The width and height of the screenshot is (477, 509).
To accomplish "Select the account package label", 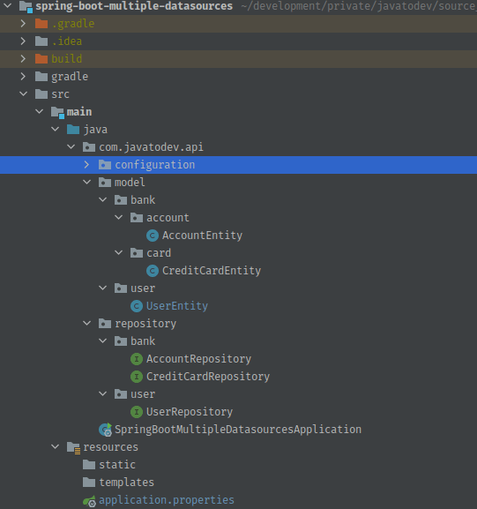I will (168, 218).
